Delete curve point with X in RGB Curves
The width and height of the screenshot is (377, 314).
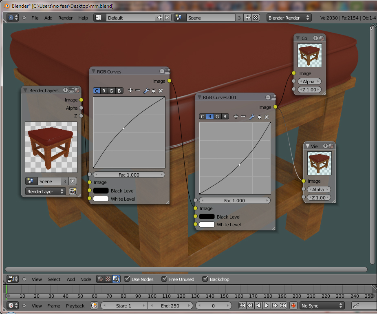(161, 91)
